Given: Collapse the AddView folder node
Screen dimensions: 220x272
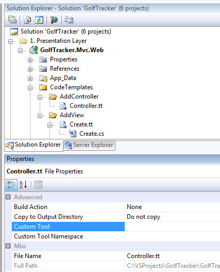Looking at the screenshot, I should 40,116.
